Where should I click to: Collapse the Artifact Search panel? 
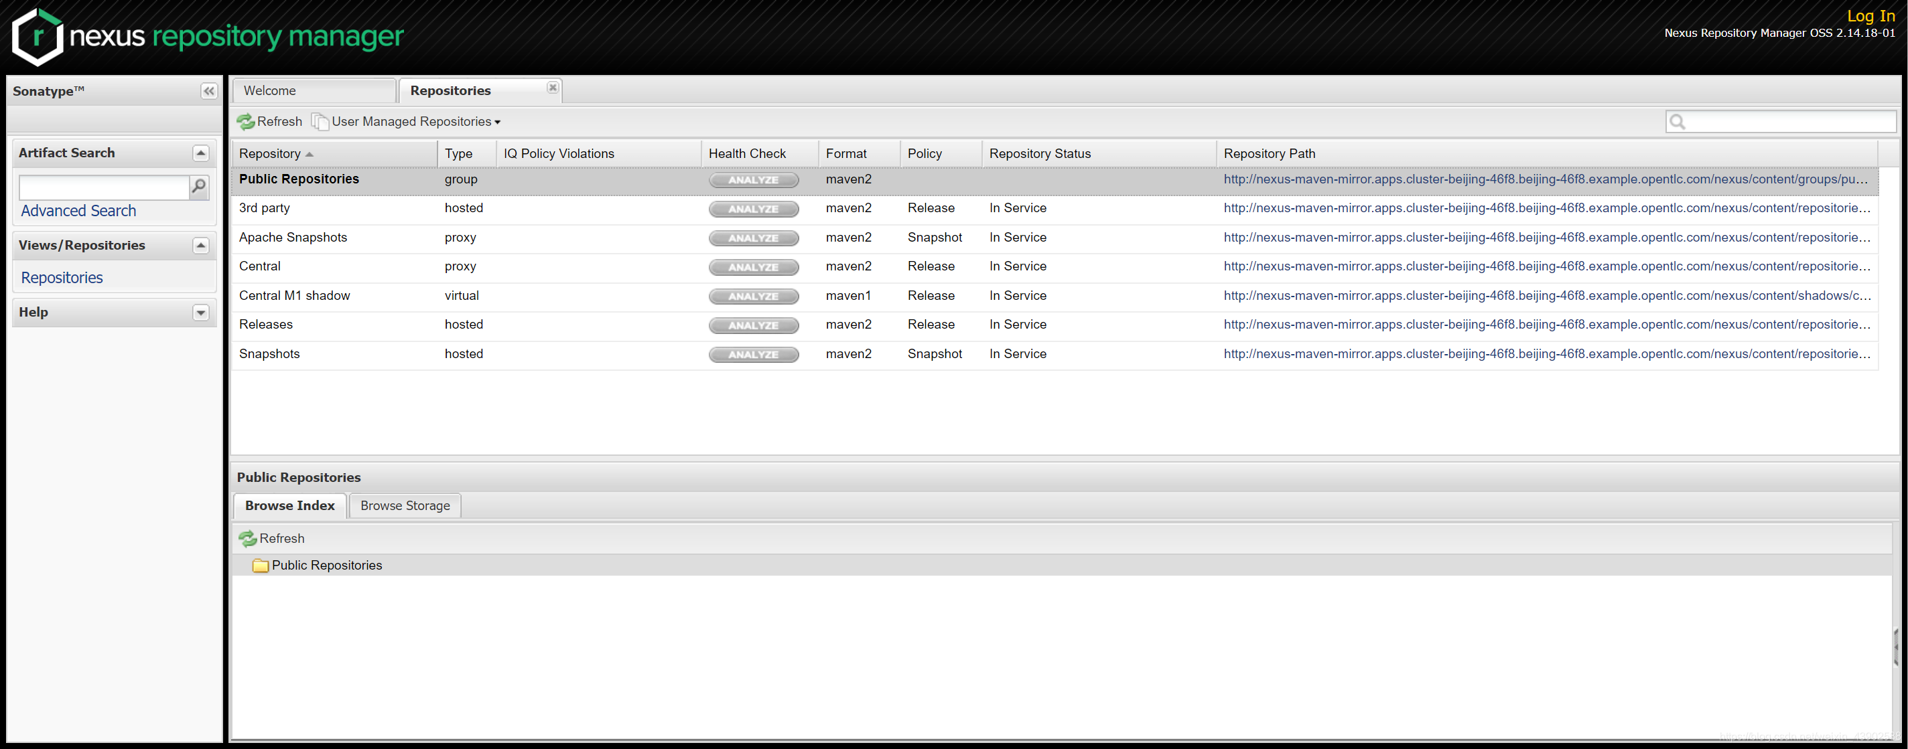201,153
